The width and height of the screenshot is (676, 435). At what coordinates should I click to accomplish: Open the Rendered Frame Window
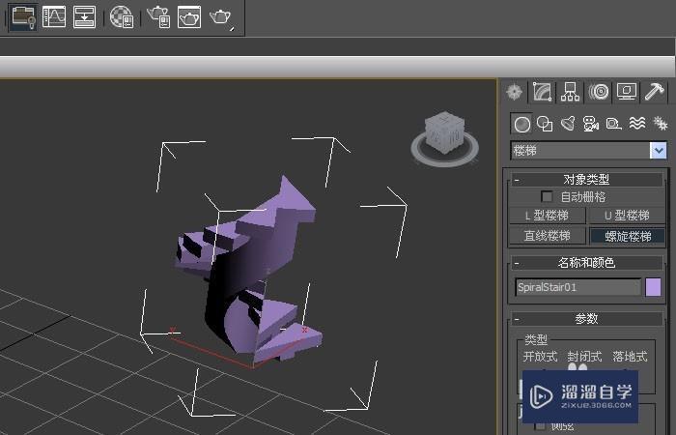tap(189, 16)
